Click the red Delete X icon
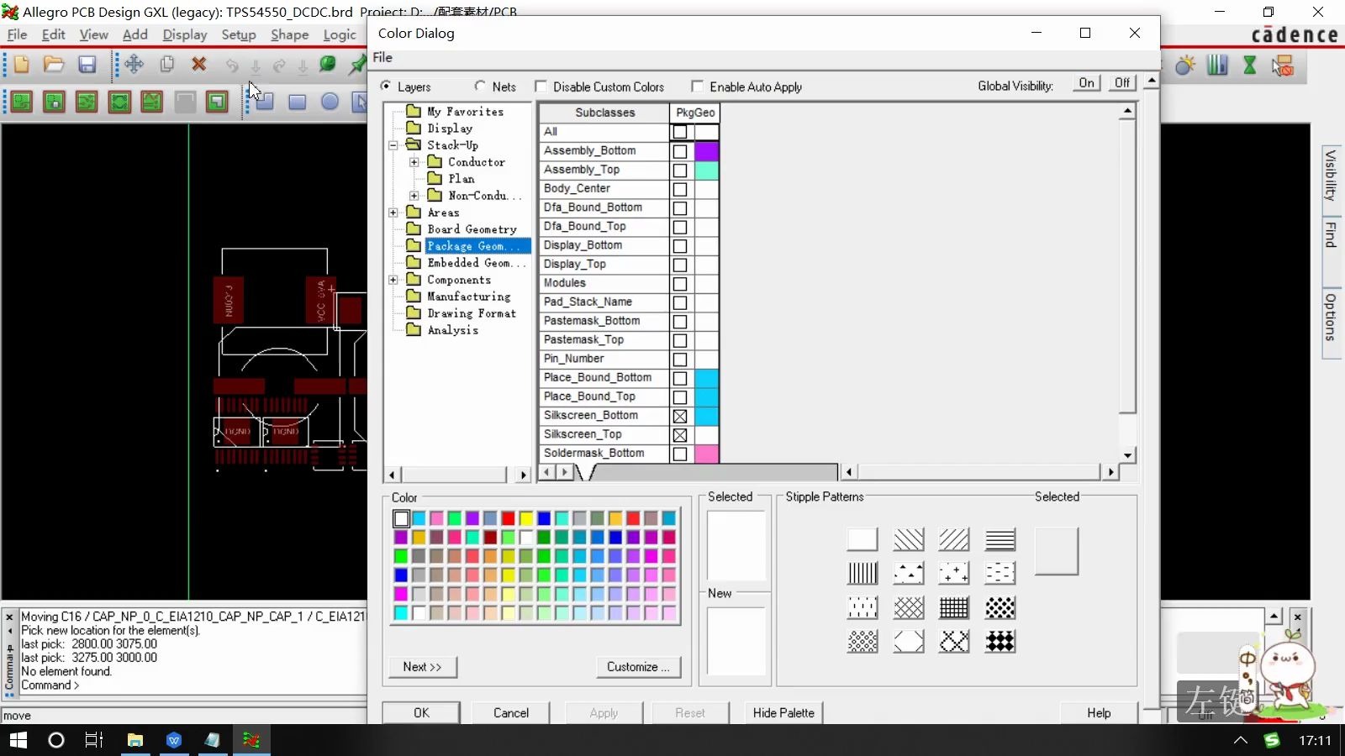 tap(199, 65)
